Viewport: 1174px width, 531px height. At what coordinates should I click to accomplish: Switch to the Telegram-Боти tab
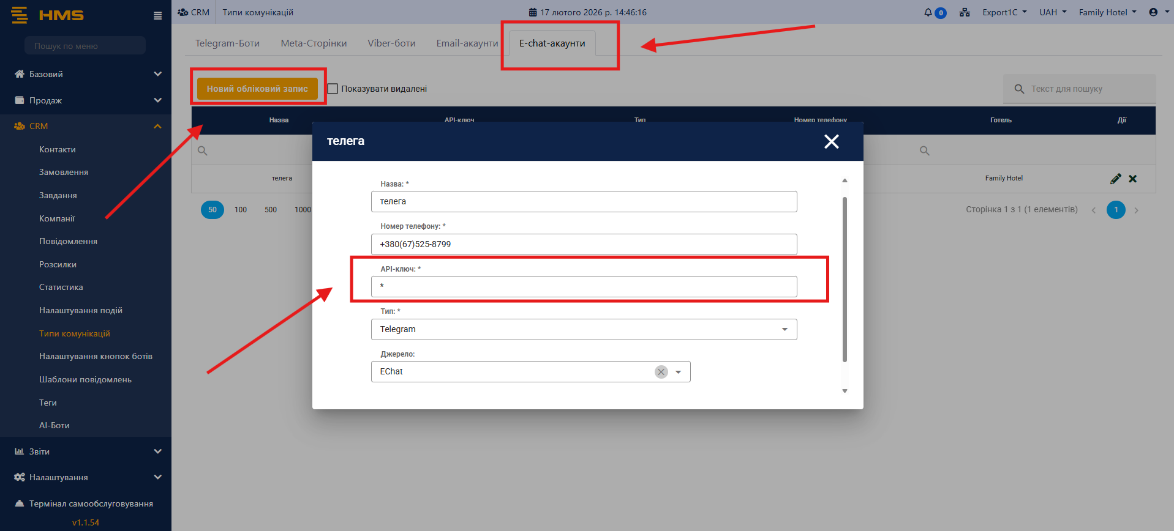tap(227, 43)
